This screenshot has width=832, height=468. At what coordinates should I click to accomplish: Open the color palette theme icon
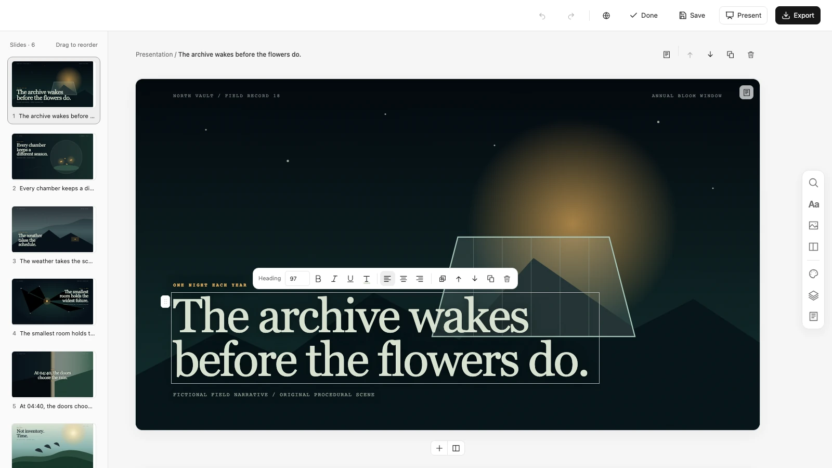[814, 274]
